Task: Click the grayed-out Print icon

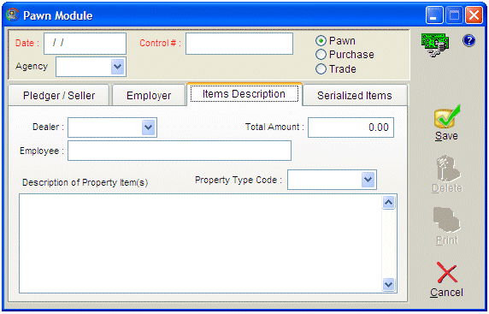Action: (446, 221)
